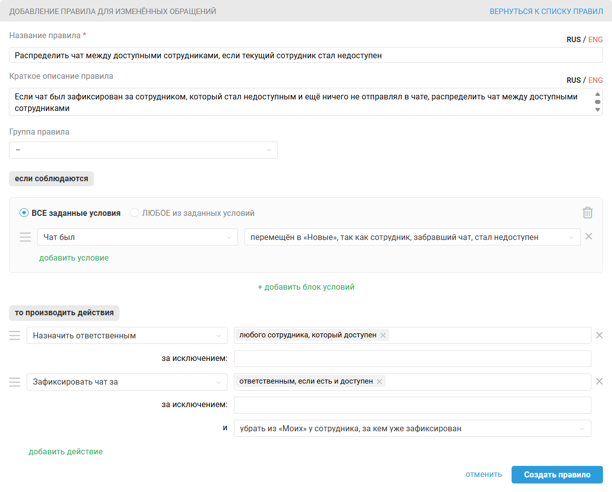Switch short description language to ENG
The width and height of the screenshot is (612, 492).
coord(595,80)
